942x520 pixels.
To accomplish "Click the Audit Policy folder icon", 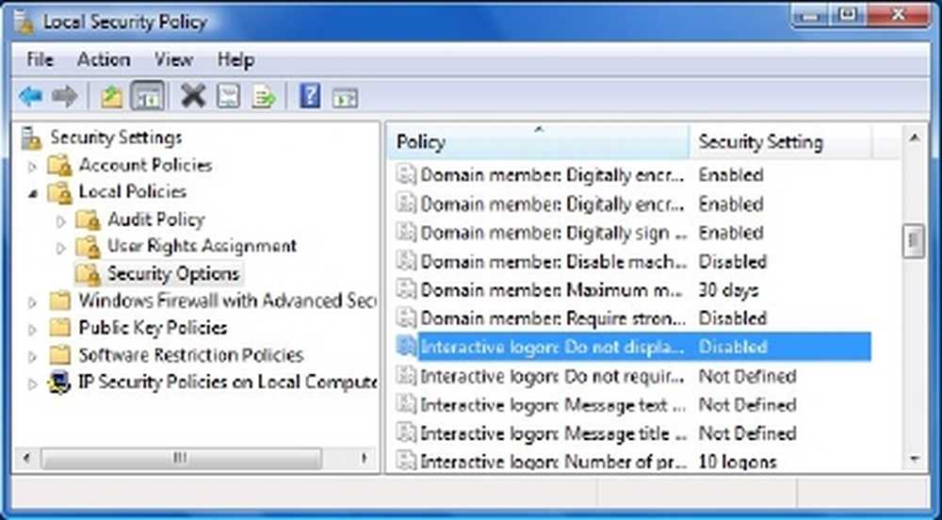I will [x=88, y=219].
